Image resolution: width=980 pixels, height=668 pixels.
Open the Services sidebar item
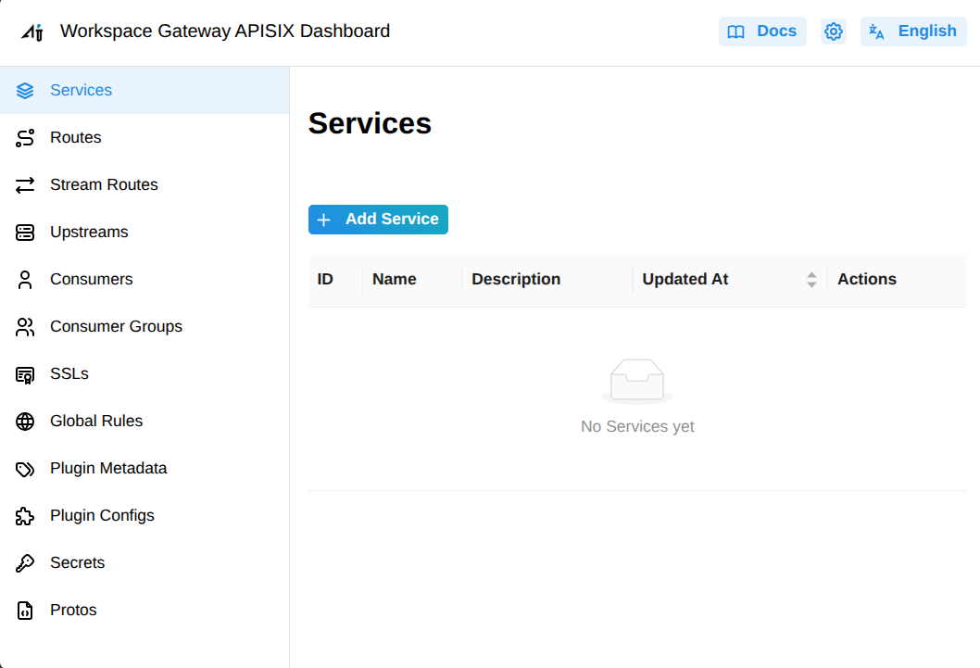144,90
